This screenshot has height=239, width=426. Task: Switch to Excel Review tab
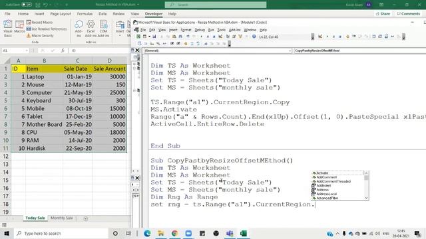click(x=118, y=13)
